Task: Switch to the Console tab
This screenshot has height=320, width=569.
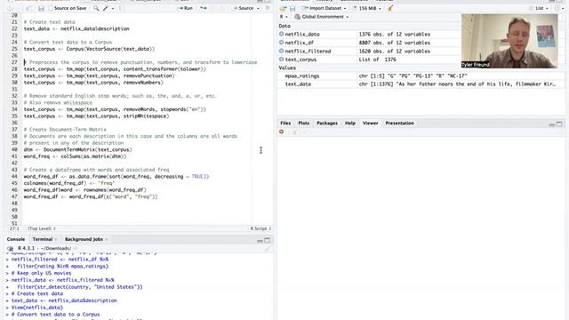Action: (x=16, y=239)
